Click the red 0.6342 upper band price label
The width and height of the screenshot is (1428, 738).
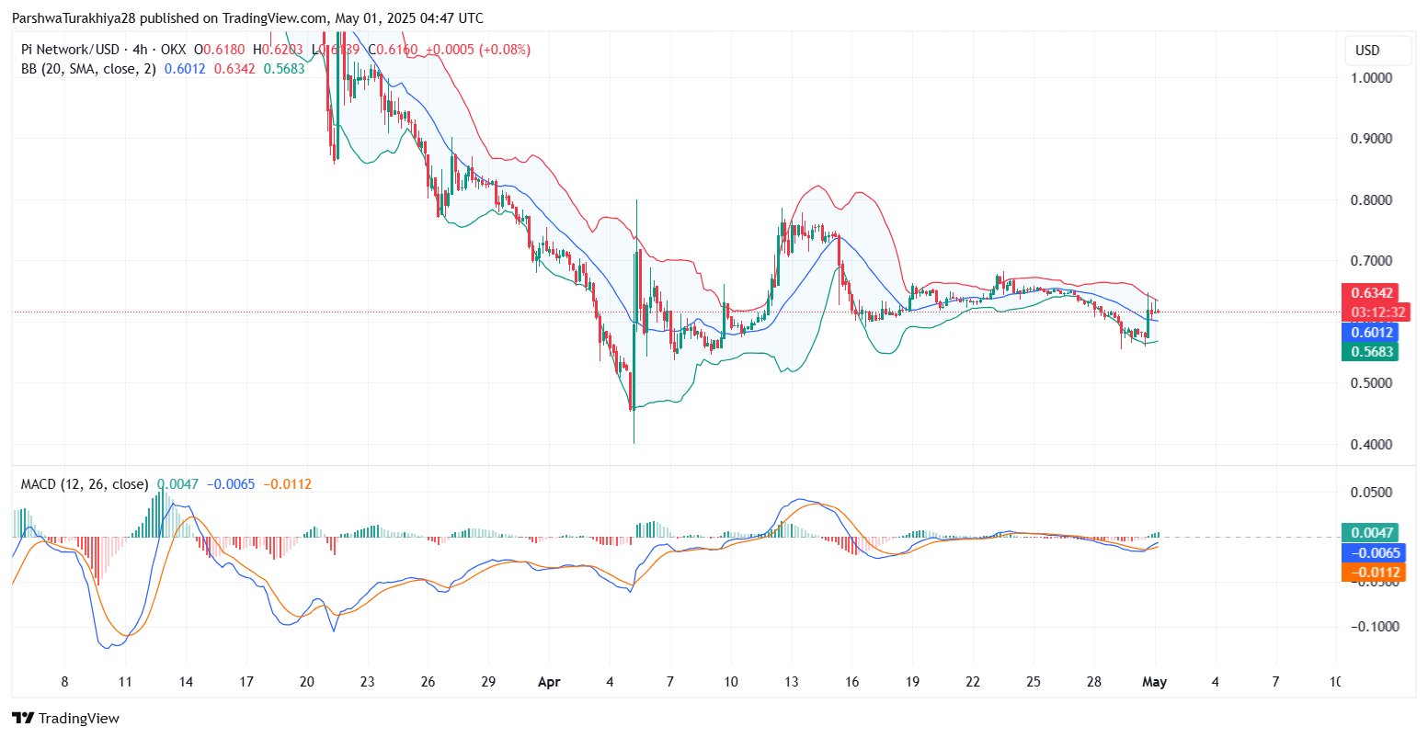click(x=1372, y=293)
